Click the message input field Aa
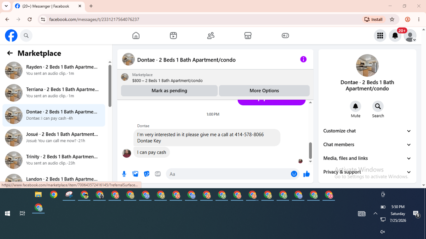Image resolution: width=426 pixels, height=239 pixels. pyautogui.click(x=228, y=174)
